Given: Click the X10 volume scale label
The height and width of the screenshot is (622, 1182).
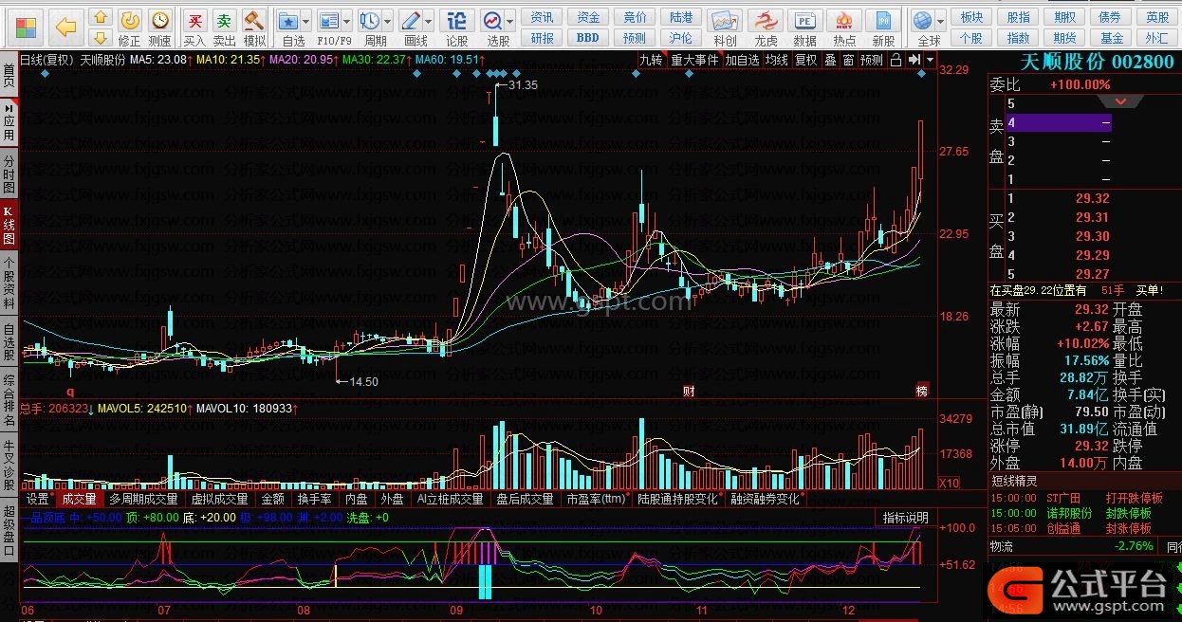Looking at the screenshot, I should (948, 483).
